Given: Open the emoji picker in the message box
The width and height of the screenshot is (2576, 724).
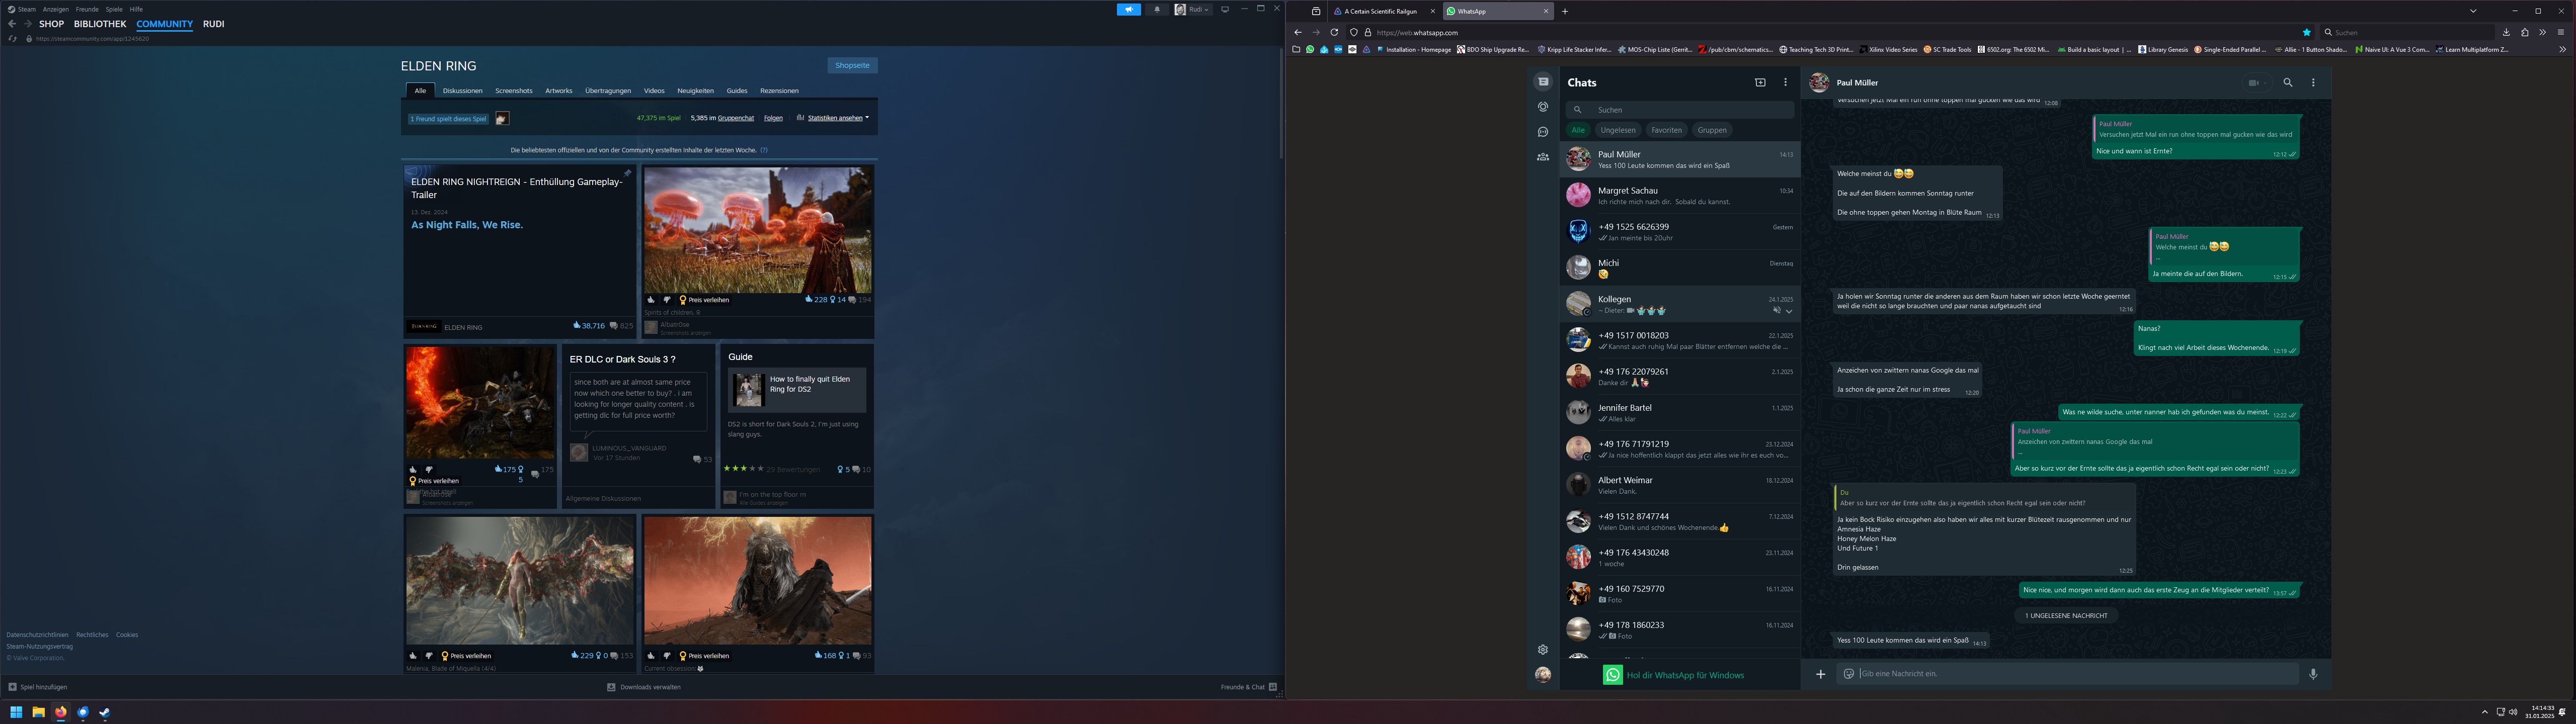Looking at the screenshot, I should tap(1848, 674).
